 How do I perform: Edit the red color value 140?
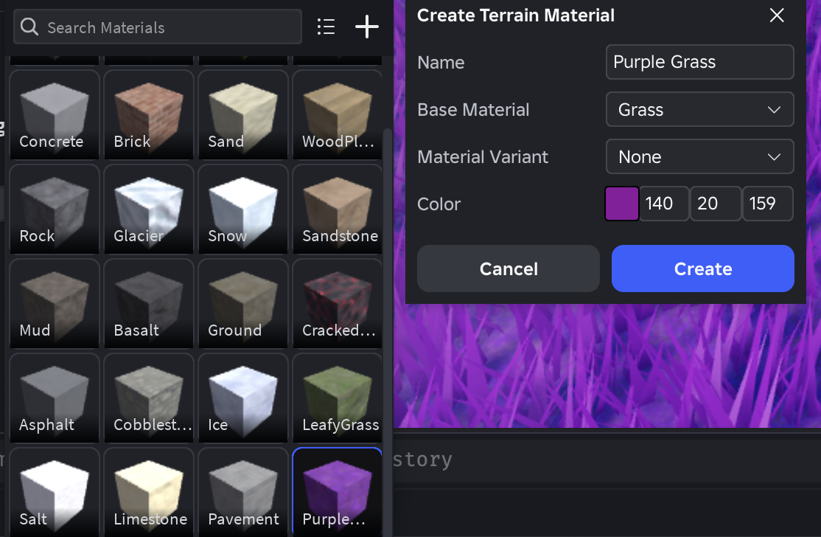click(x=664, y=204)
